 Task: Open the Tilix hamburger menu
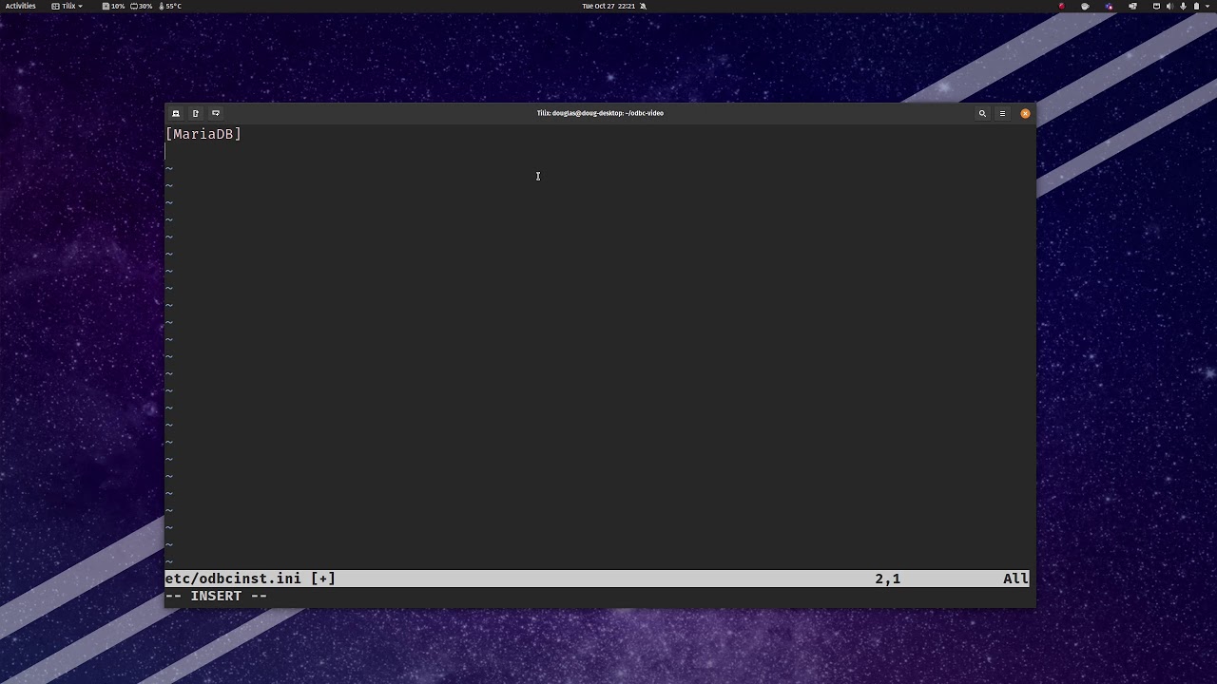tap(1002, 113)
